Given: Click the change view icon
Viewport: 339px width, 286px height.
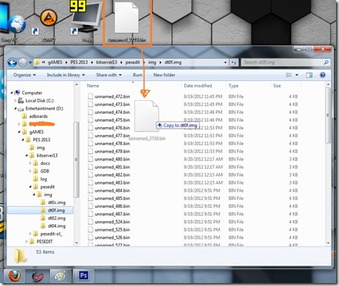Looking at the screenshot, I should 289,75.
